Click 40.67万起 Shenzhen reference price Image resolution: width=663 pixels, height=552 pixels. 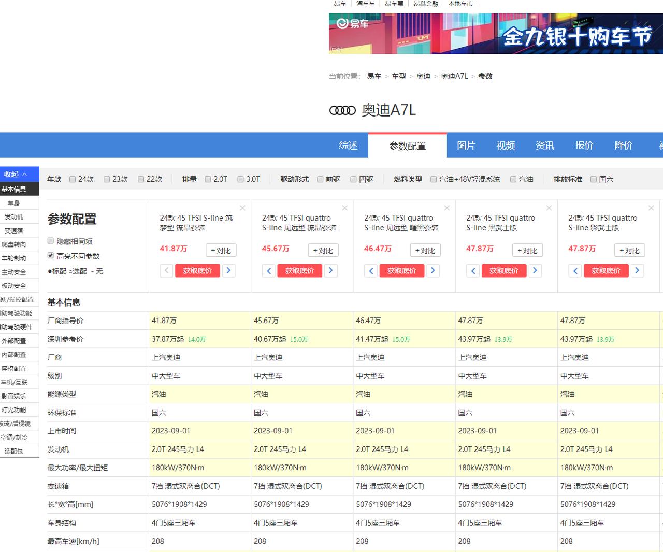pyautogui.click(x=270, y=339)
